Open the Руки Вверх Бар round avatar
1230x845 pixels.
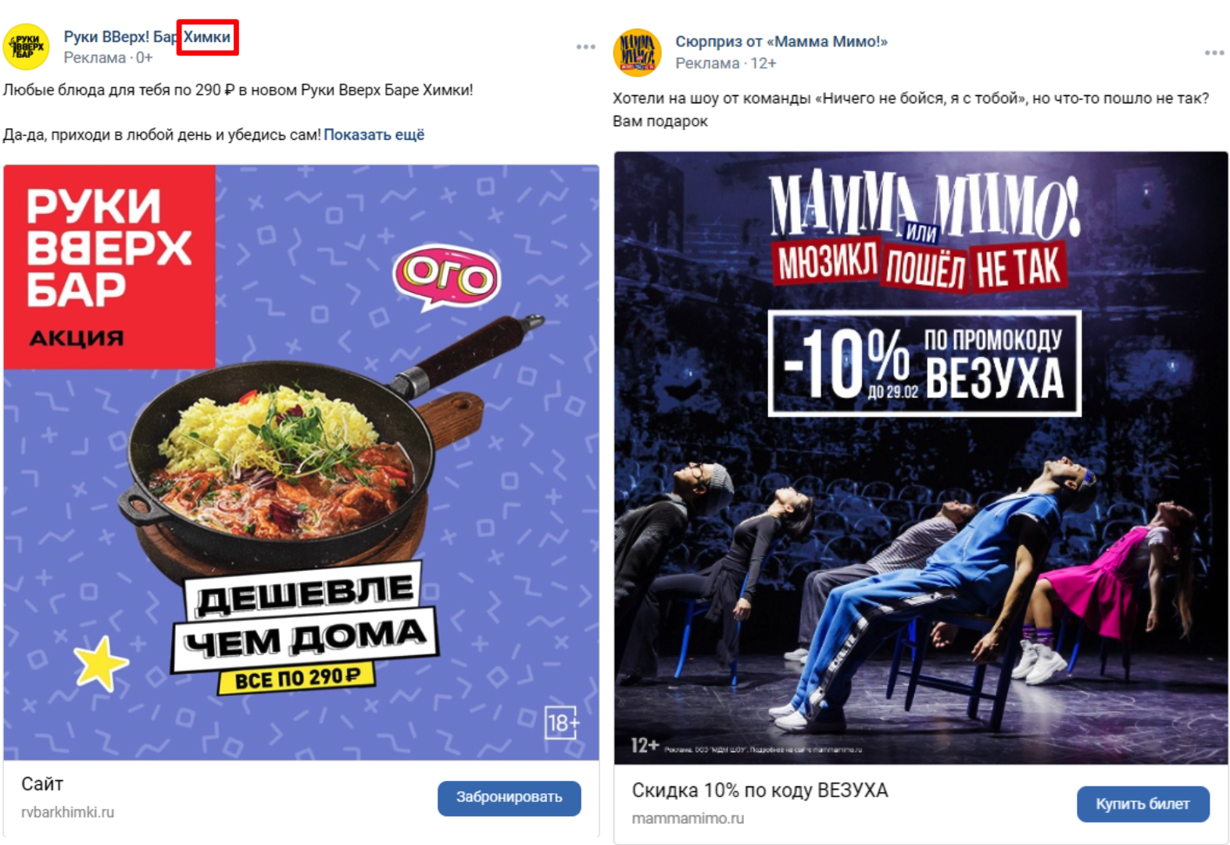coord(27,47)
